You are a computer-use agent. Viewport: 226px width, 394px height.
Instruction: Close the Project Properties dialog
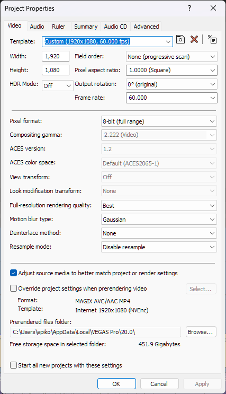[213, 8]
